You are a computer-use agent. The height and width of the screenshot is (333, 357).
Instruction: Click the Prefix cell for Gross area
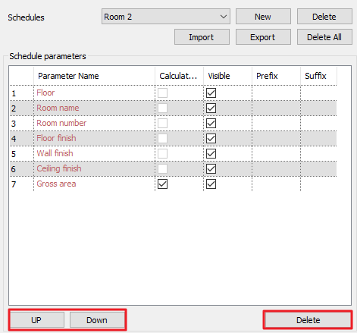click(x=276, y=184)
